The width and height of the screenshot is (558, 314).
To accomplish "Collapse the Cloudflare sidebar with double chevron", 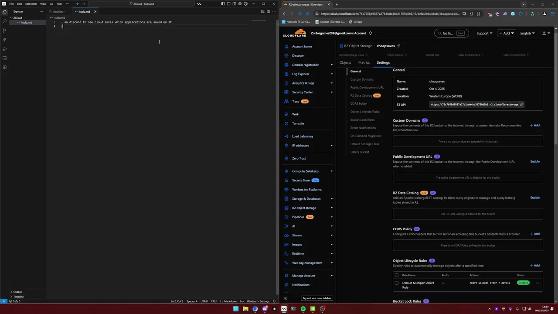I will (285, 298).
